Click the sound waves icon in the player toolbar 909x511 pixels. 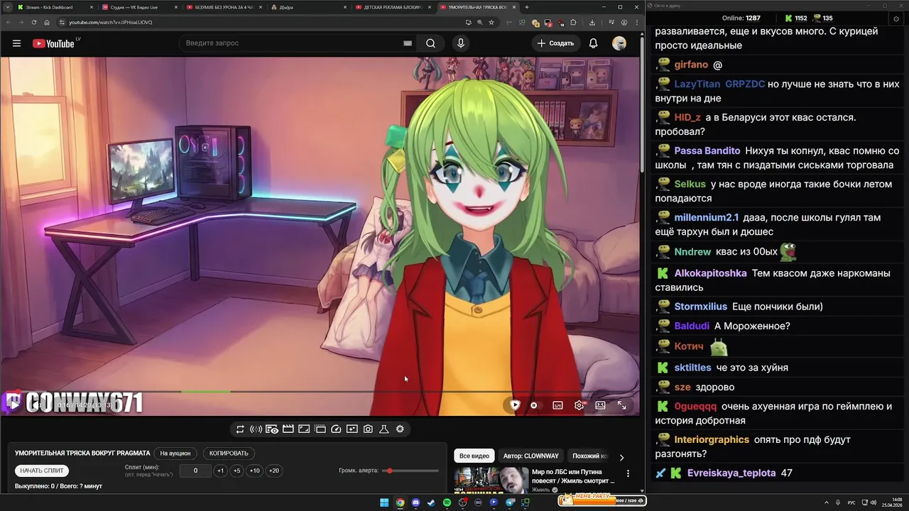point(256,429)
